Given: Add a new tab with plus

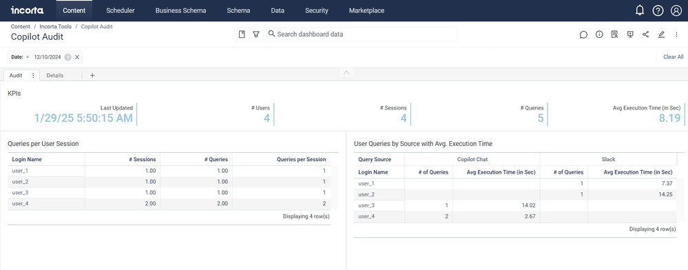Looking at the screenshot, I should coord(92,76).
